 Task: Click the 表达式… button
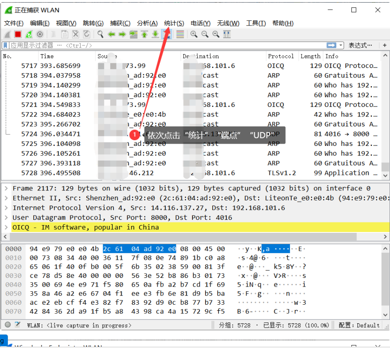point(360,45)
